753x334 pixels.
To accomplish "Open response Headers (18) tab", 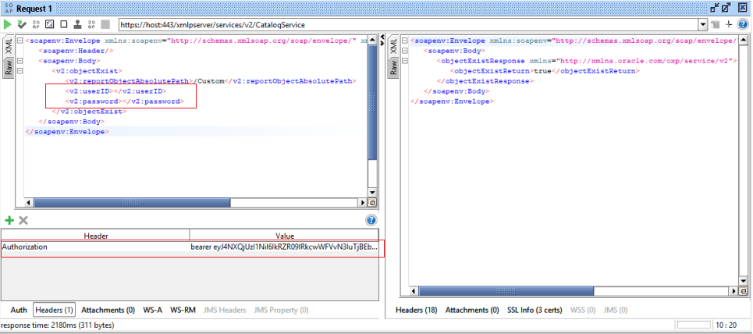I will [x=417, y=310].
